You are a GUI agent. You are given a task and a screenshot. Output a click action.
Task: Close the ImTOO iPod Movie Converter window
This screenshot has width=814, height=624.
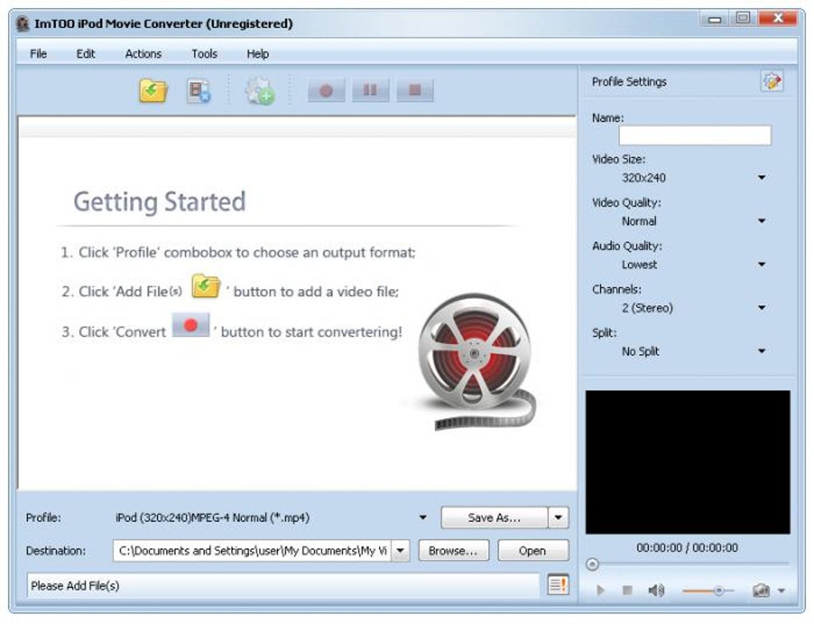click(x=777, y=18)
